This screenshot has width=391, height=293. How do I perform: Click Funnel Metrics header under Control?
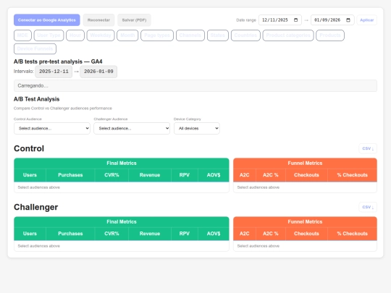(305, 164)
